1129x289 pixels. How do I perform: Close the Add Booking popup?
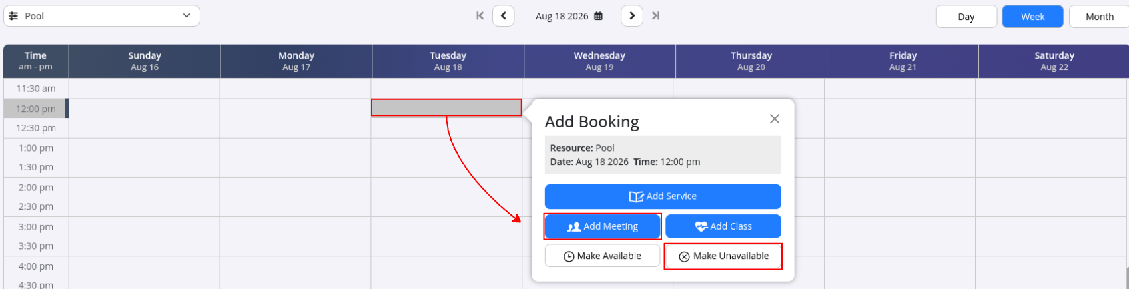tap(775, 119)
